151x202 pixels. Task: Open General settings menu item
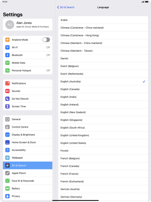pos(27,119)
